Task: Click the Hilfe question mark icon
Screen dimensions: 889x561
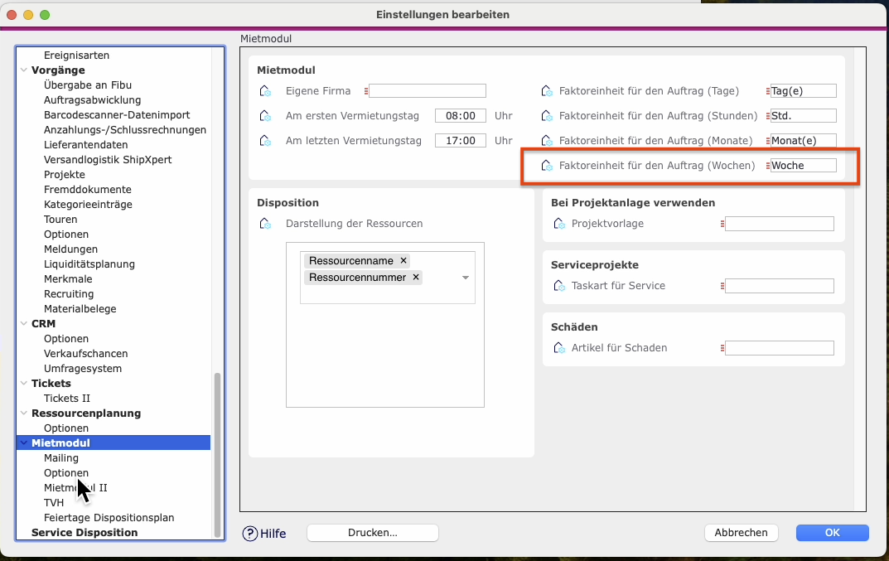Action: pyautogui.click(x=249, y=533)
